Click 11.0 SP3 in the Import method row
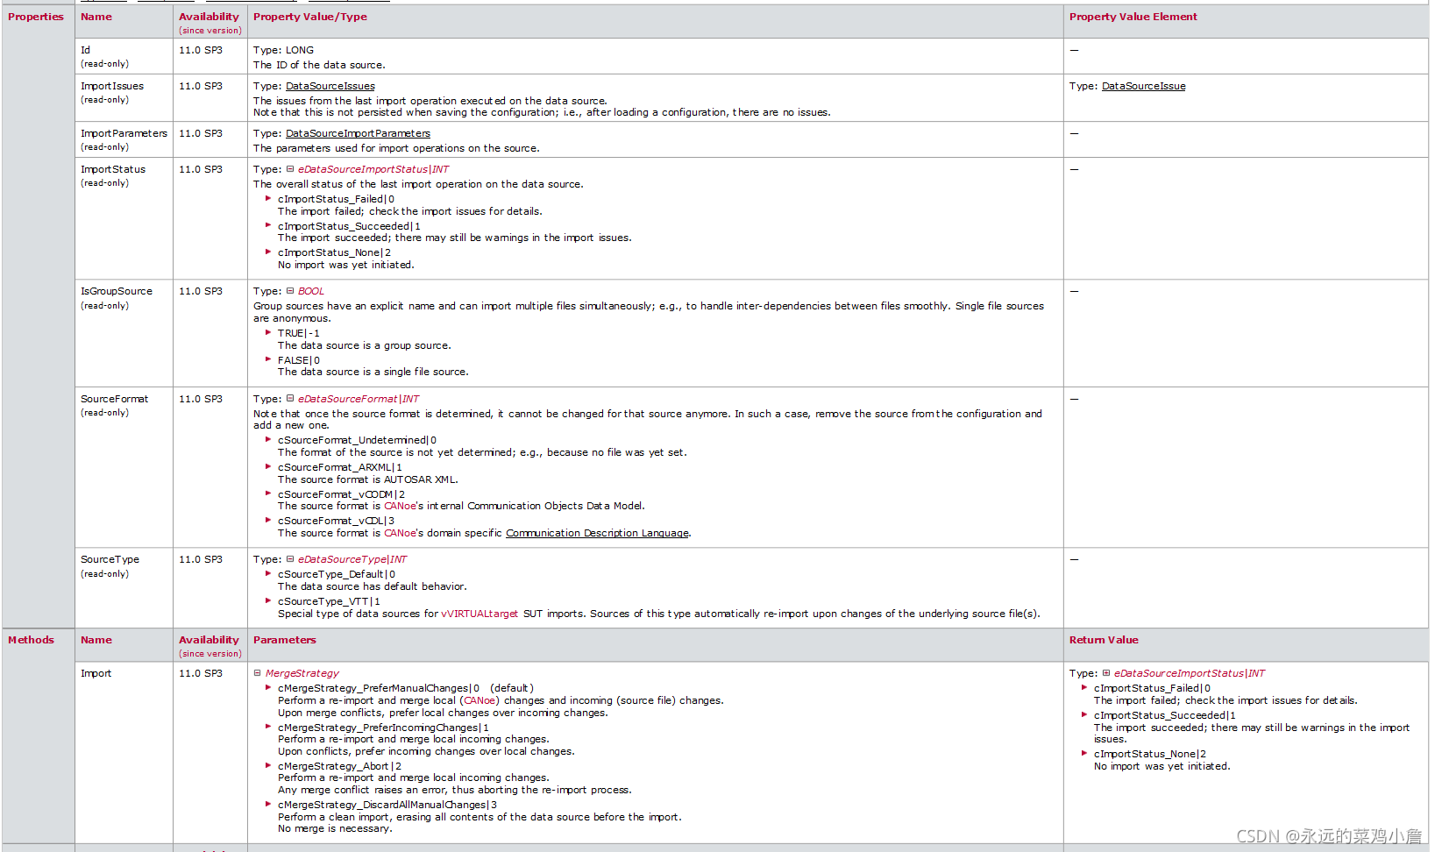The image size is (1435, 852). (201, 673)
